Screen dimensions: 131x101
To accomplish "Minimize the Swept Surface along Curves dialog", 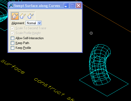I will [x=66, y=6].
